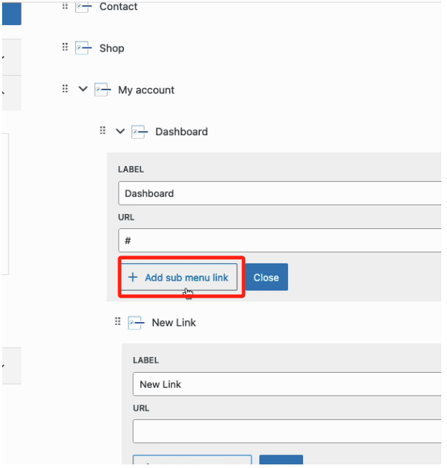Screen dimensions: 447x468
Task: Click the drag handle beside My account
Action: 65,89
